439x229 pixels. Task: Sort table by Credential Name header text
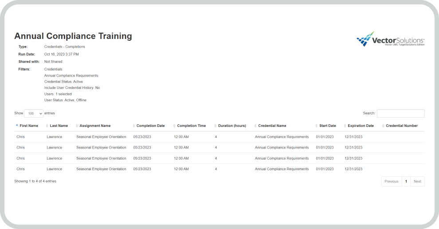(x=272, y=126)
